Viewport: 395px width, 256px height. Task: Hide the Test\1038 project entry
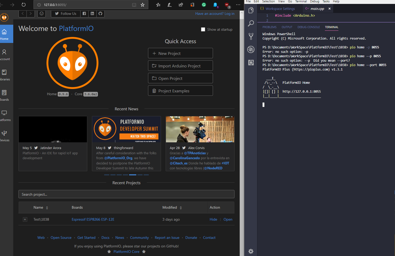pos(213,219)
